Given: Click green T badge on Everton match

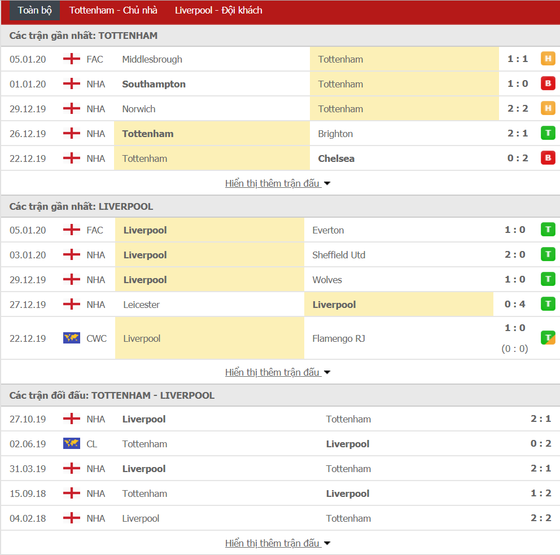Looking at the screenshot, I should tap(548, 229).
